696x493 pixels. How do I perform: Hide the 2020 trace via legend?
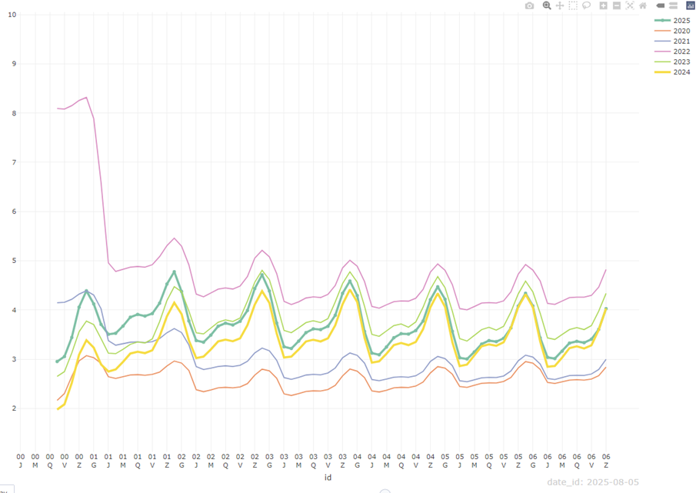point(681,31)
